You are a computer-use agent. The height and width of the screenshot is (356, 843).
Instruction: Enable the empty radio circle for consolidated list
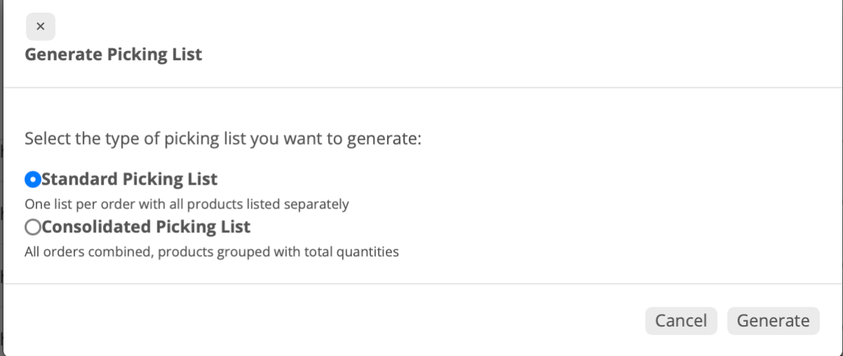tap(32, 228)
